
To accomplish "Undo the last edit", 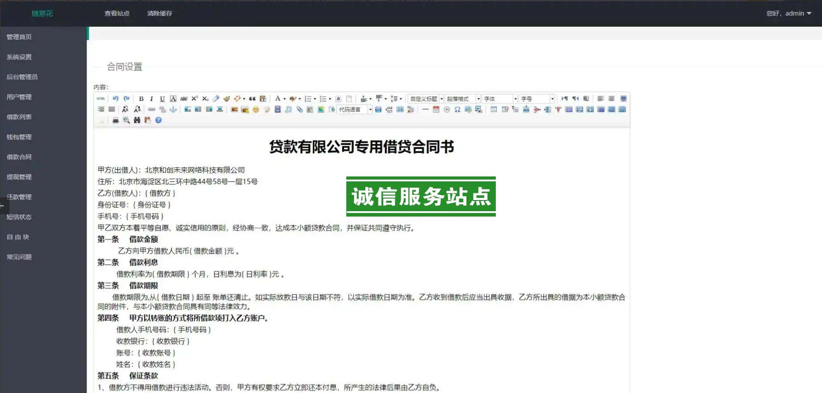I will [116, 99].
